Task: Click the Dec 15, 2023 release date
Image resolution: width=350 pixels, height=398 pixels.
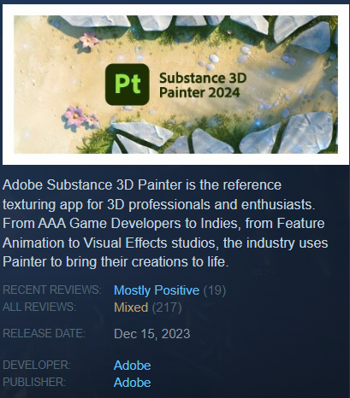Action: [152, 334]
